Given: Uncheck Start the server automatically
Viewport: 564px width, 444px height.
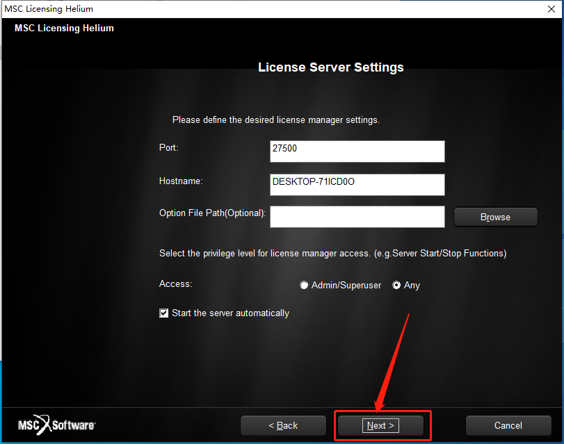Looking at the screenshot, I should tap(163, 313).
